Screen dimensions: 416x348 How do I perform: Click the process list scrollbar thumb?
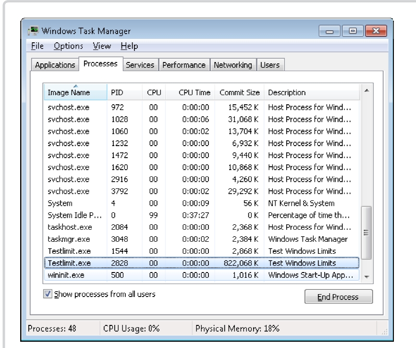tap(367, 233)
